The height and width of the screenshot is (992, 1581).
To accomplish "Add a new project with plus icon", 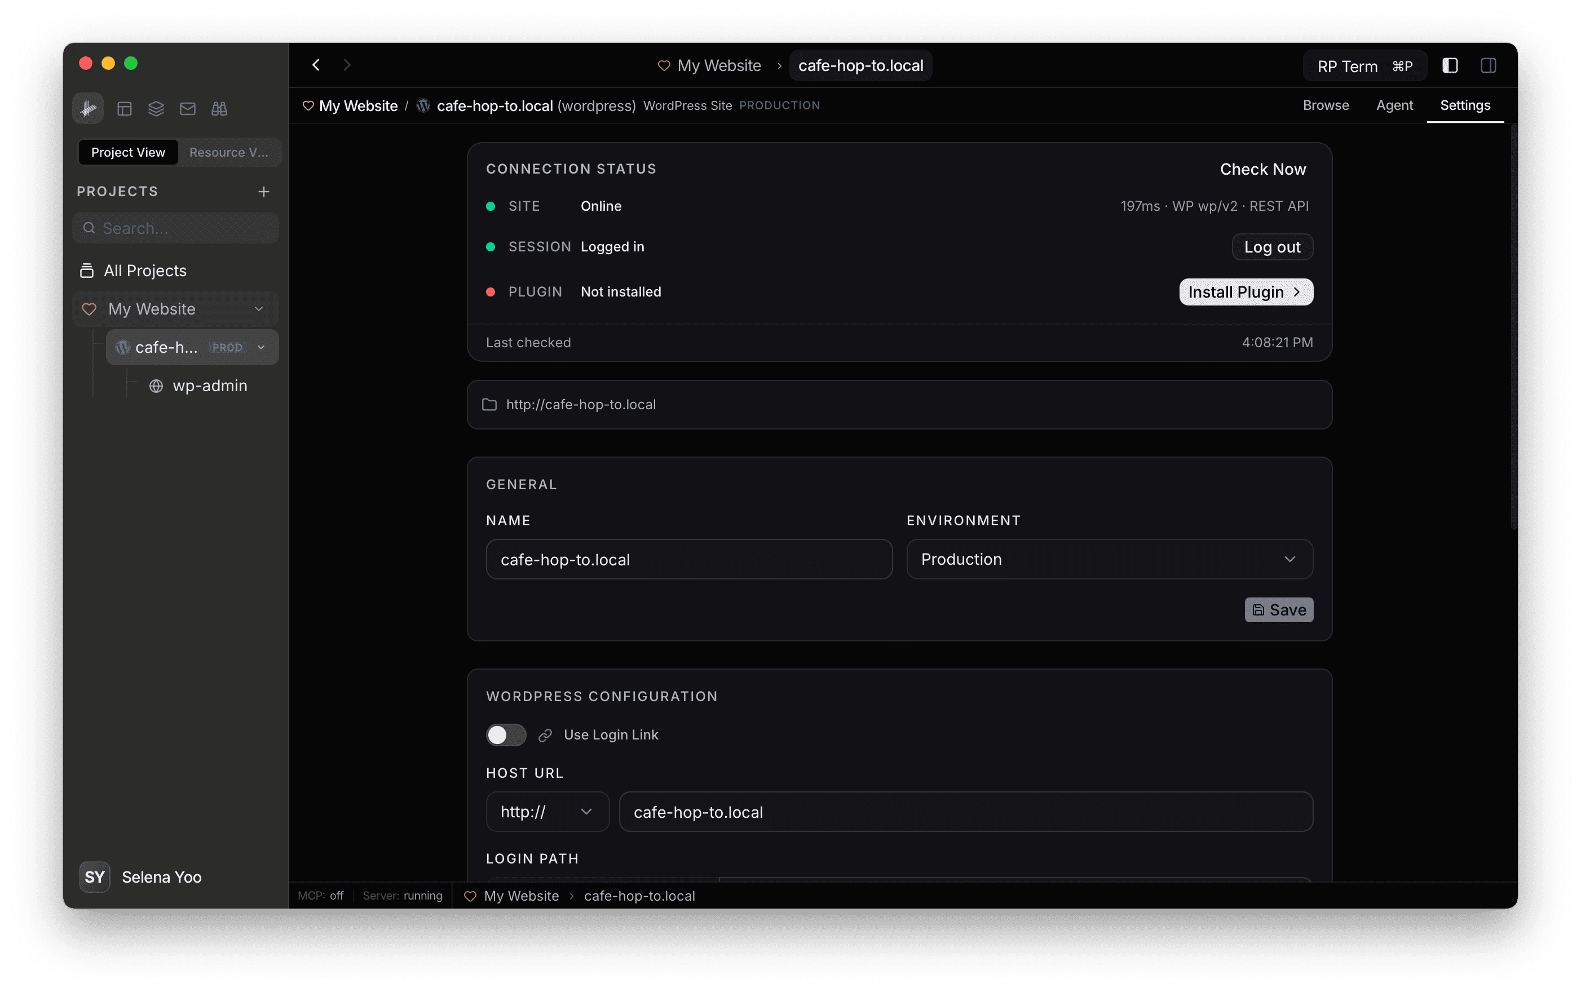I will 264,192.
